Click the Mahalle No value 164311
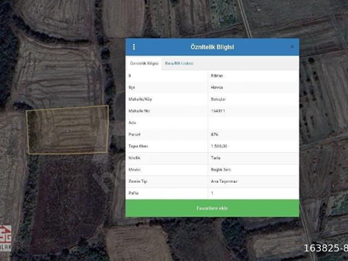This screenshot has height=261, width=348. [x=218, y=111]
